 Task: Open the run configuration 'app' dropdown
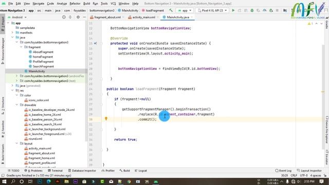point(185,10)
